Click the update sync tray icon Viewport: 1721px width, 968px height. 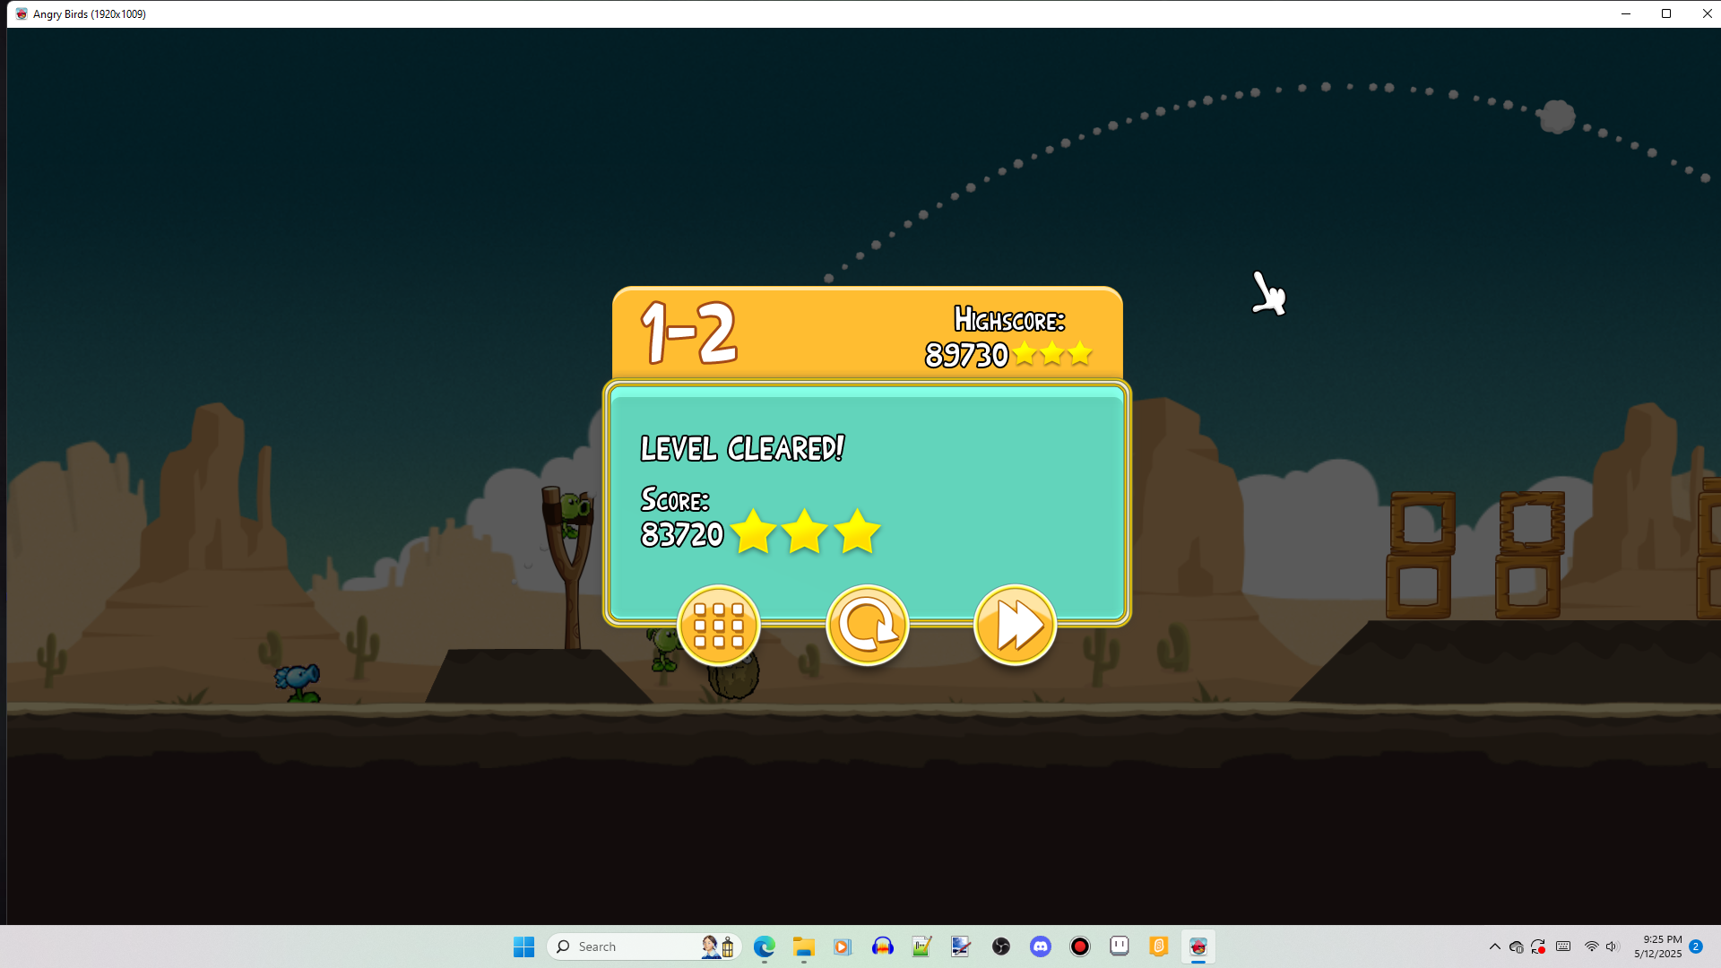(1538, 946)
